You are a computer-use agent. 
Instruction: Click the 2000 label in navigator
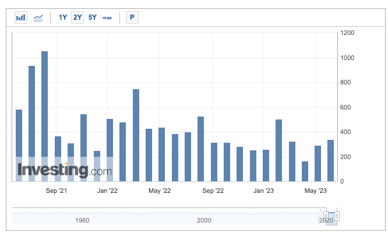(x=204, y=220)
